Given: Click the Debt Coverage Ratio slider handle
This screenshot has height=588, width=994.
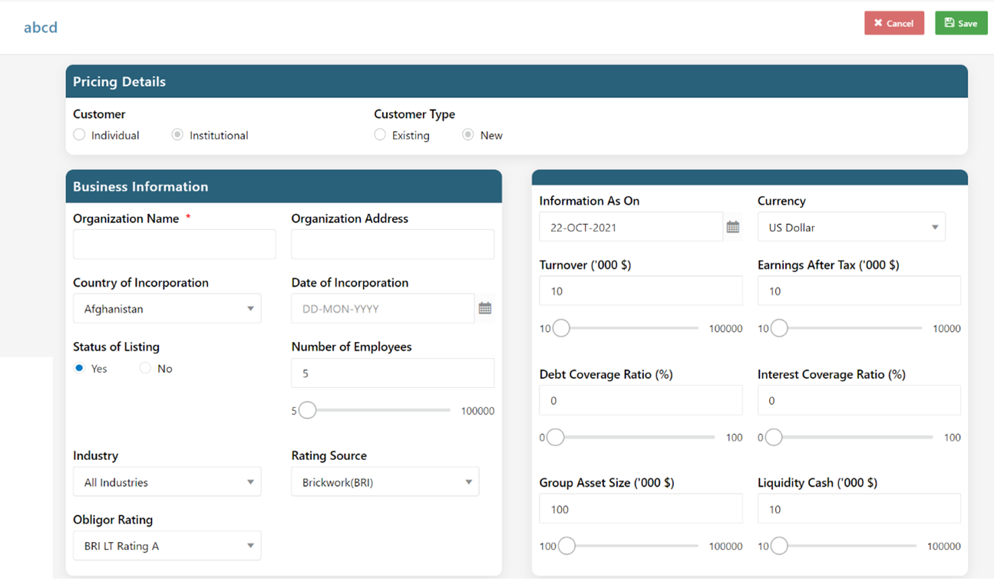Looking at the screenshot, I should (555, 437).
